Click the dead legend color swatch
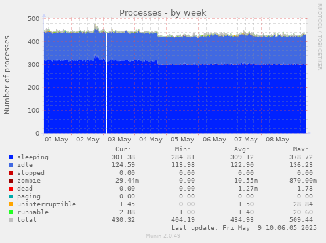 pos(11,189)
